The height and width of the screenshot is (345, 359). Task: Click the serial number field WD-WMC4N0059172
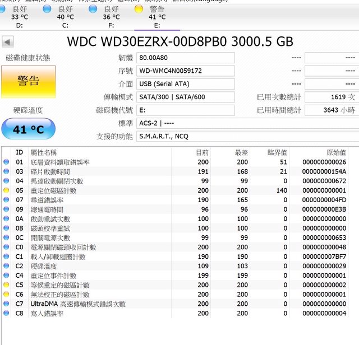pos(186,71)
